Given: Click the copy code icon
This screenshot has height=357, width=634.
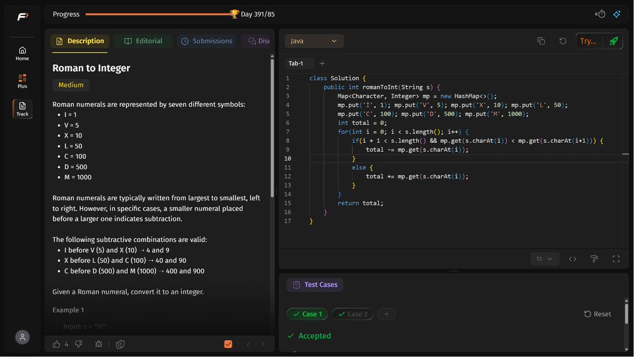Looking at the screenshot, I should pyautogui.click(x=541, y=41).
